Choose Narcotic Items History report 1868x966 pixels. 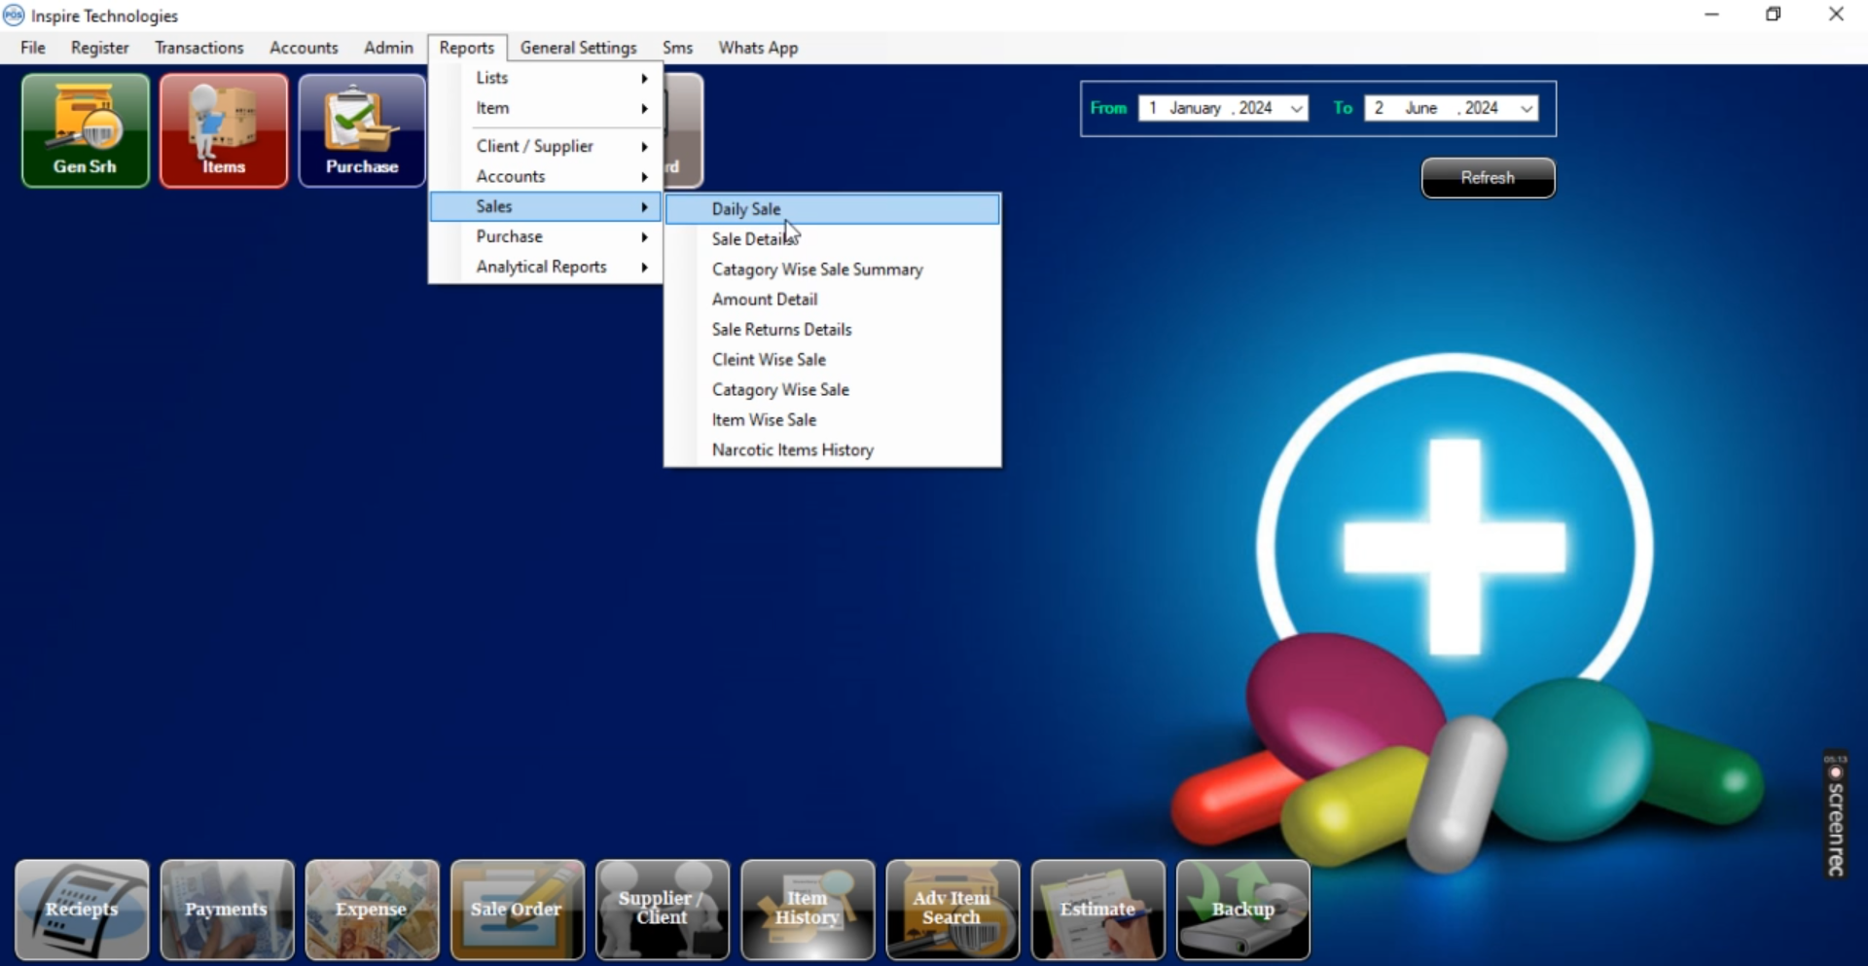pyautogui.click(x=792, y=450)
